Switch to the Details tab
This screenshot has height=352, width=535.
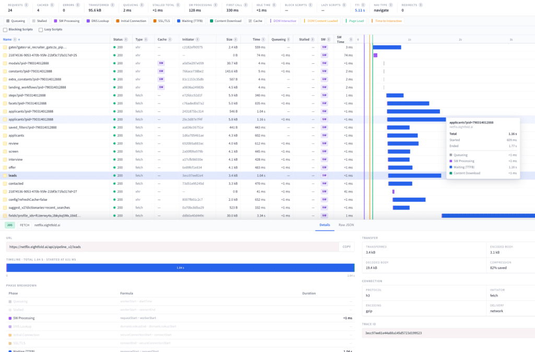pos(324,225)
